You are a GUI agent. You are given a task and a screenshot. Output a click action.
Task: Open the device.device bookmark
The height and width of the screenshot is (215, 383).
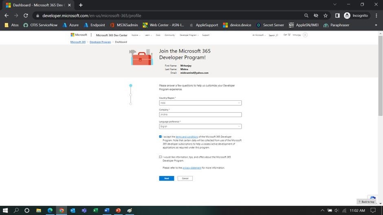[x=237, y=25]
